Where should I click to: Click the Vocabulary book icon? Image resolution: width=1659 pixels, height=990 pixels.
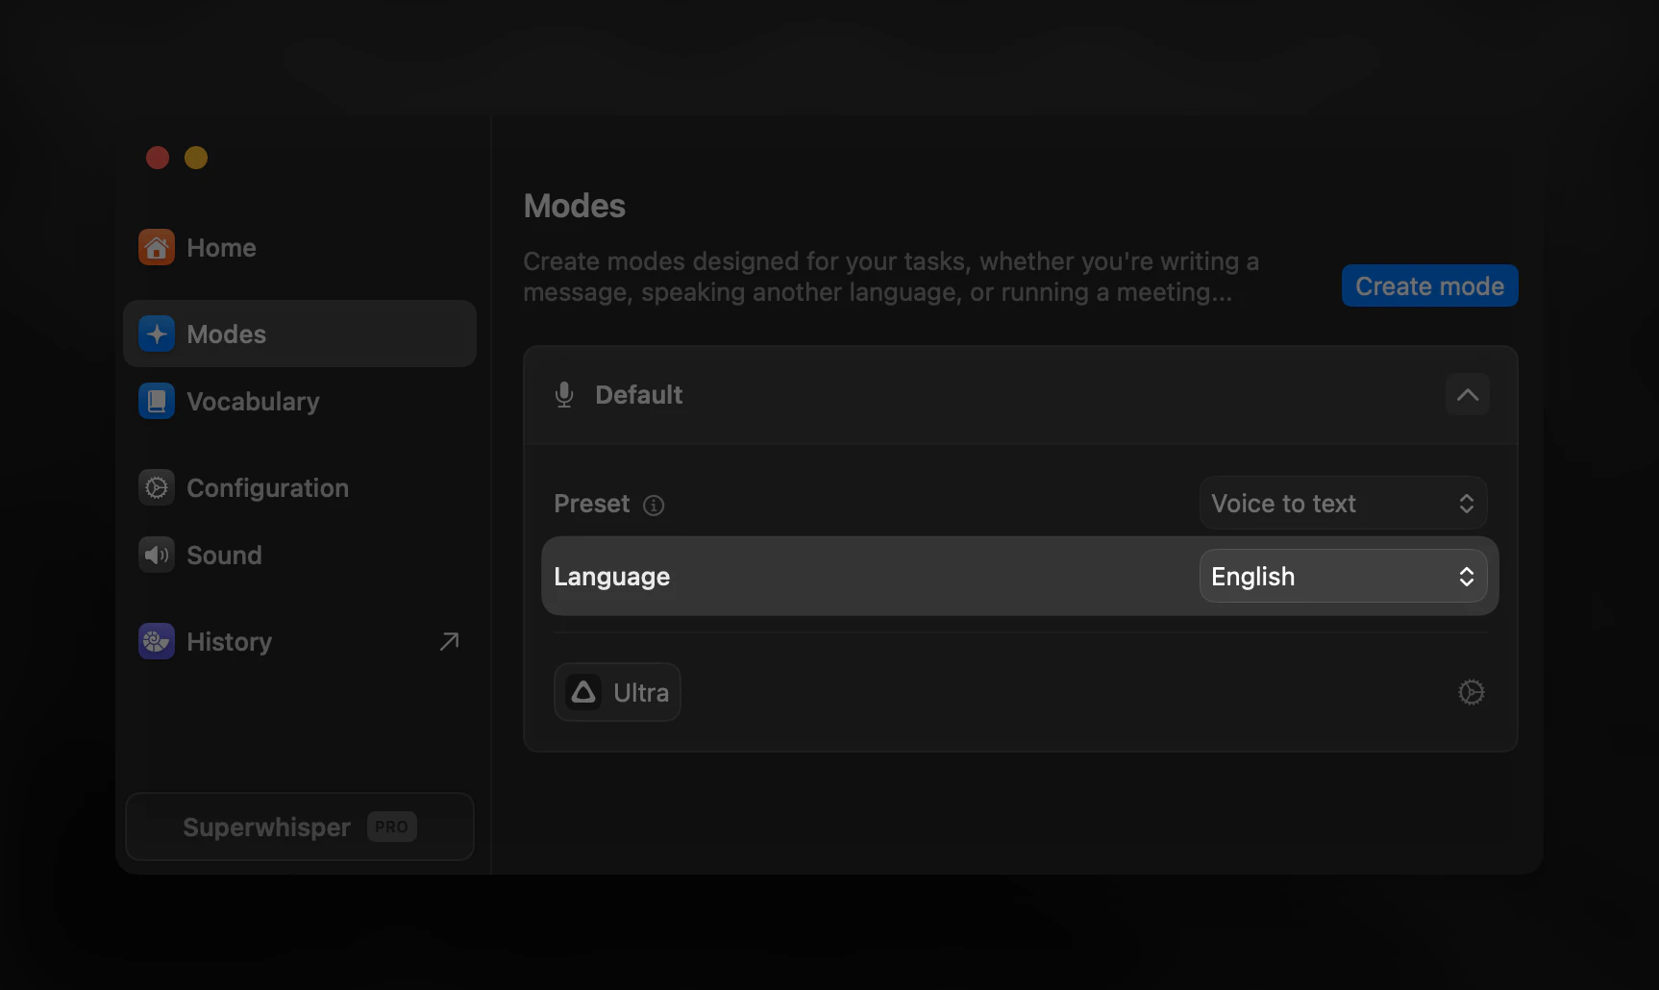tap(156, 401)
